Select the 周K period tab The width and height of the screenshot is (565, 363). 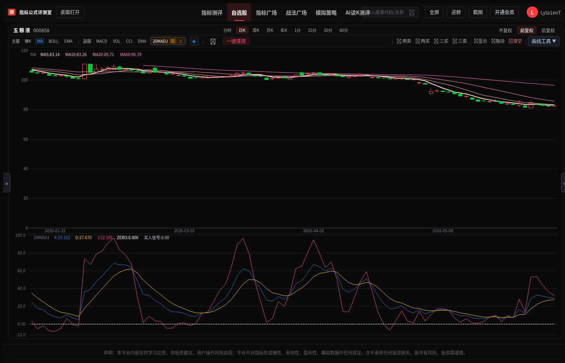tap(256, 30)
